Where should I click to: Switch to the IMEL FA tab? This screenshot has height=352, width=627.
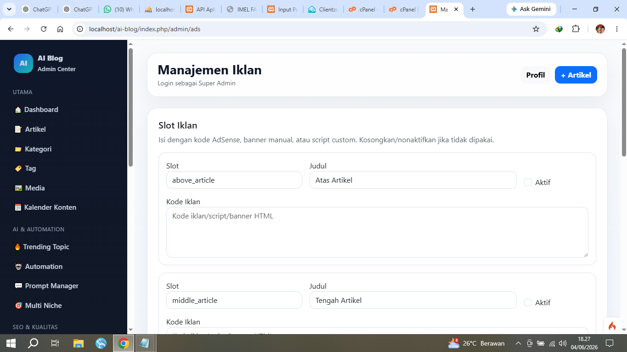242,9
